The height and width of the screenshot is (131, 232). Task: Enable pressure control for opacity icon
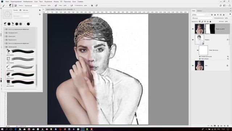click(56, 5)
